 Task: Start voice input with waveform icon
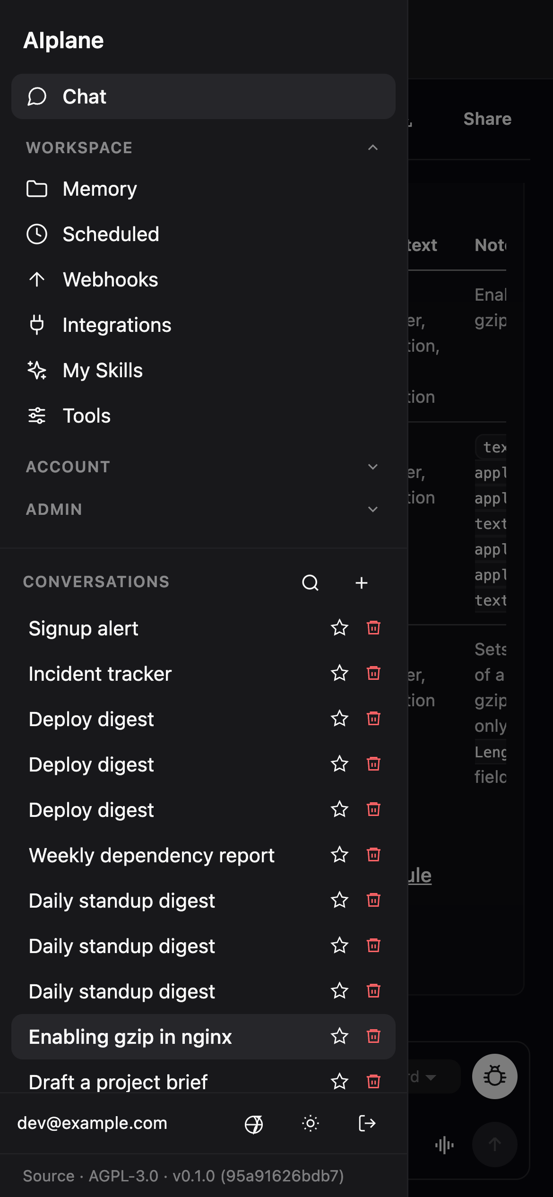tap(444, 1145)
